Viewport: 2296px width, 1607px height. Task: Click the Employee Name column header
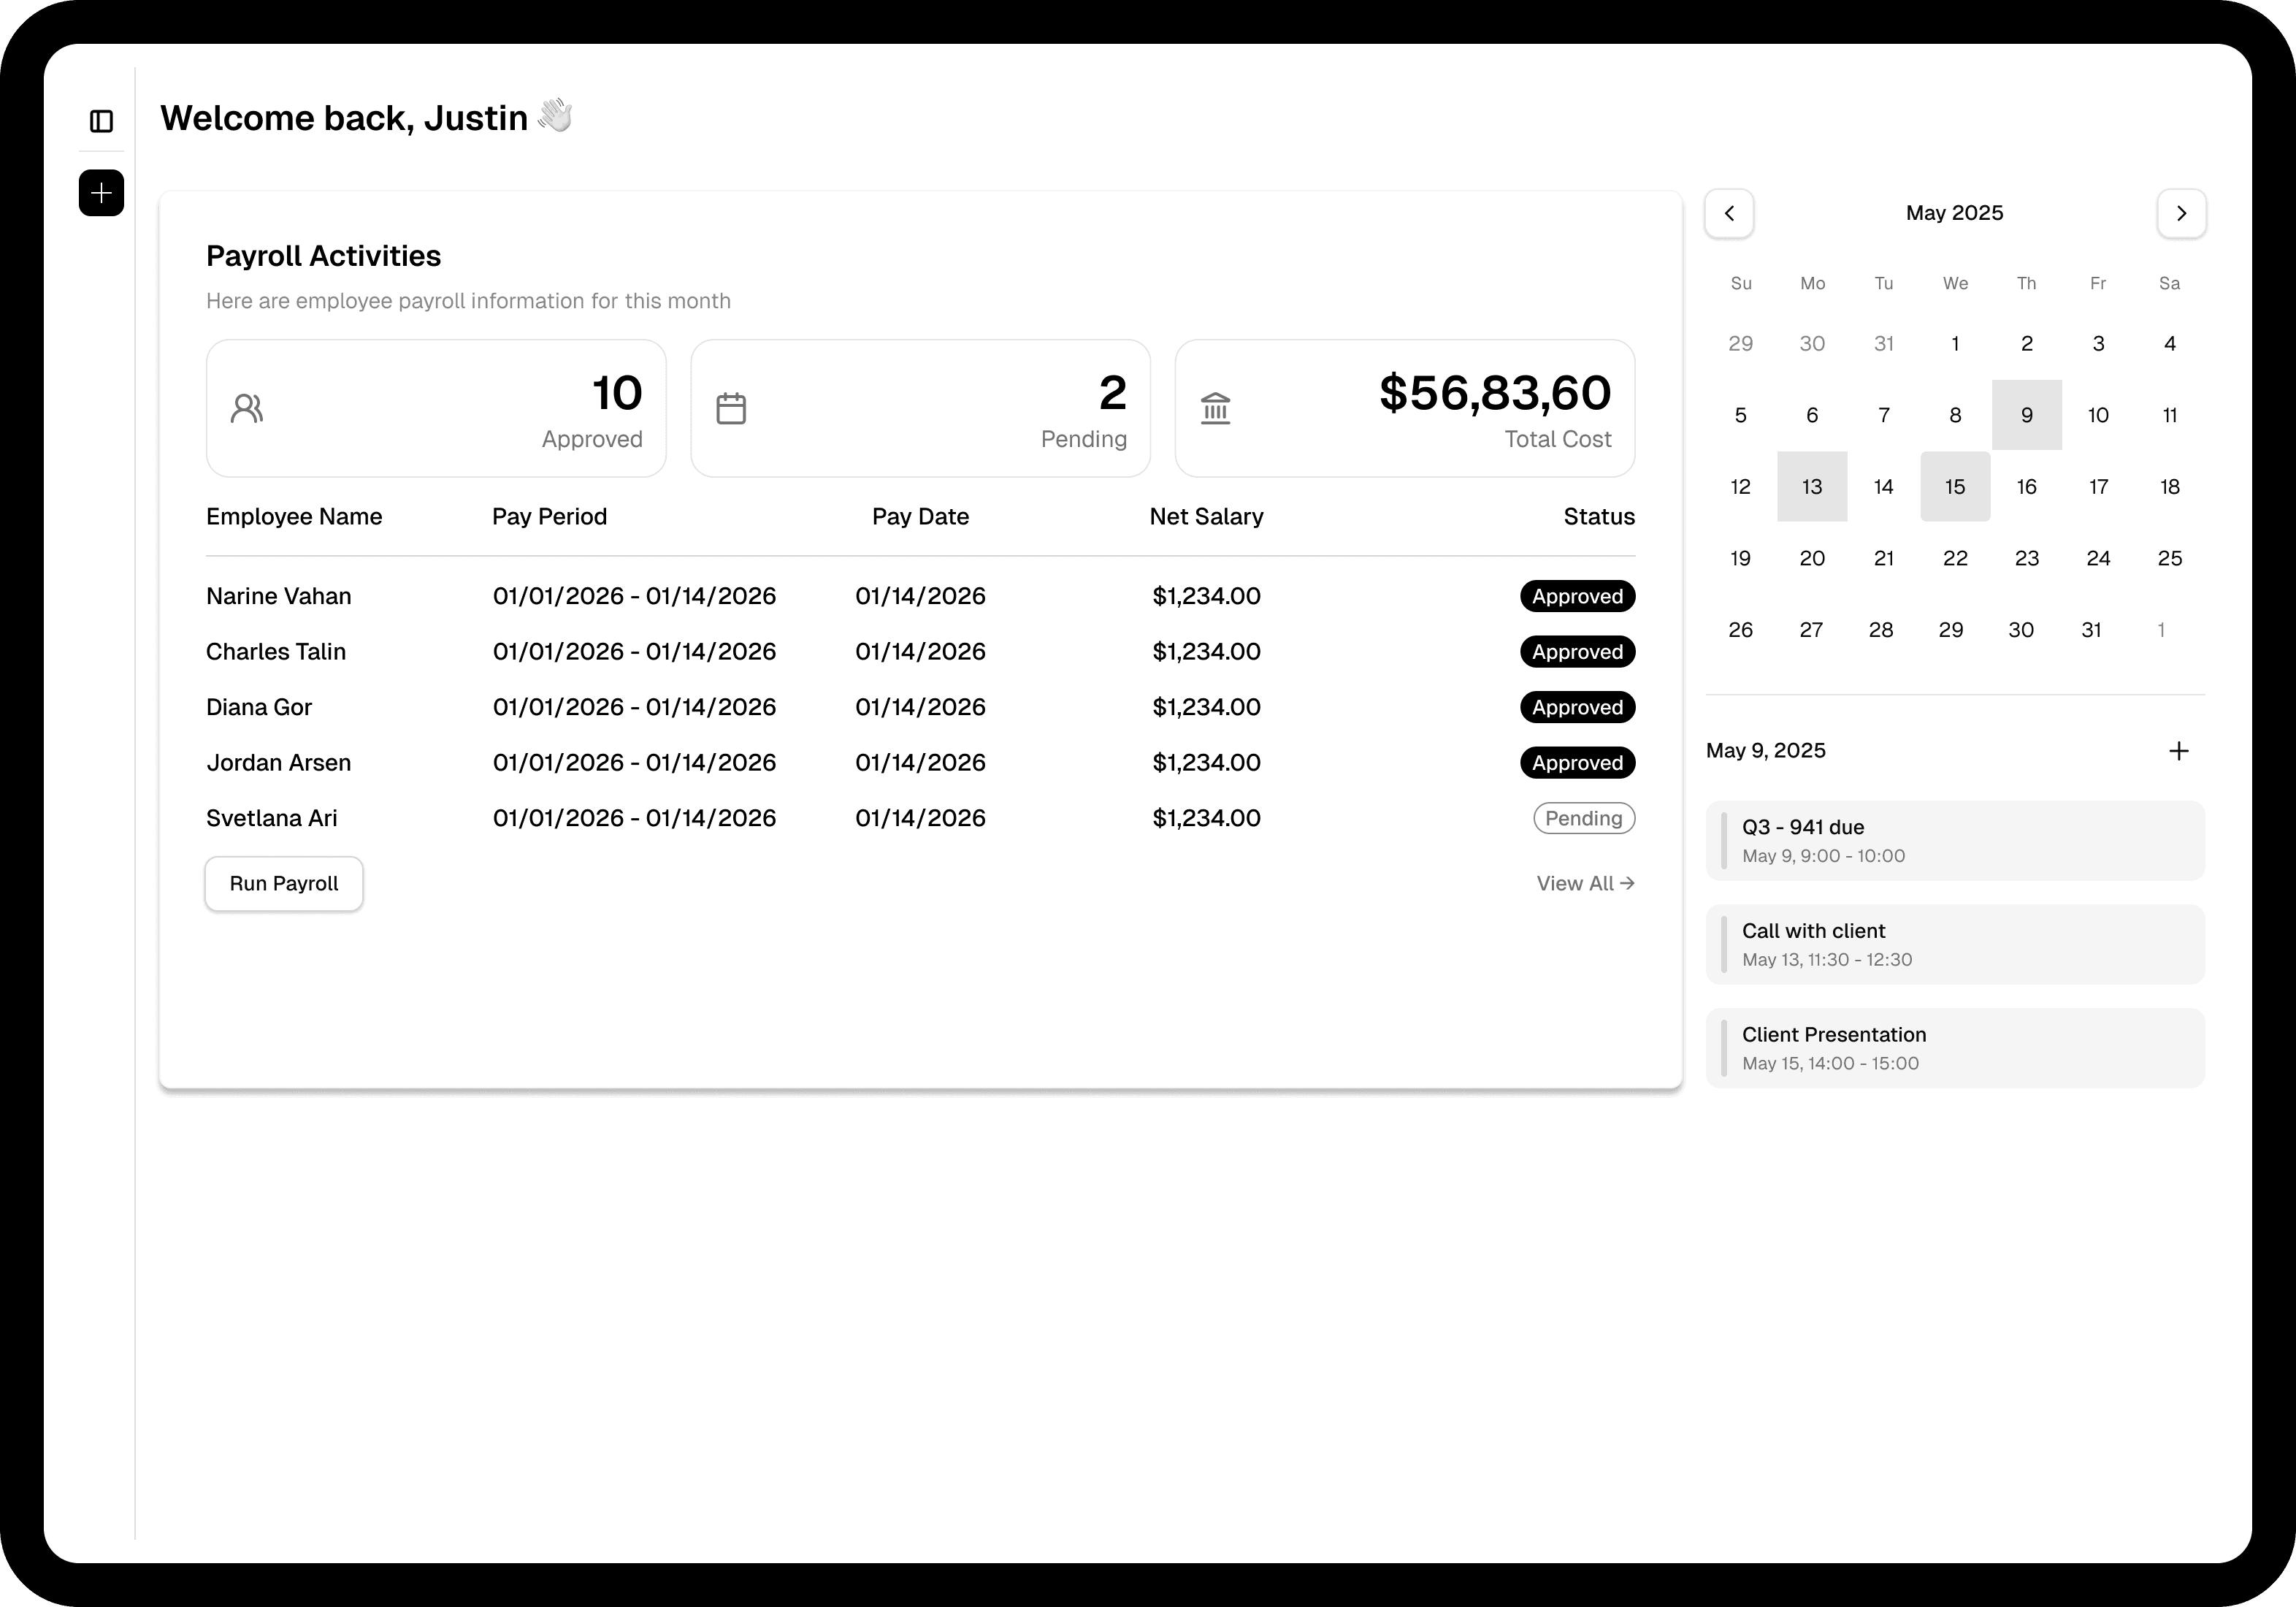click(x=294, y=517)
